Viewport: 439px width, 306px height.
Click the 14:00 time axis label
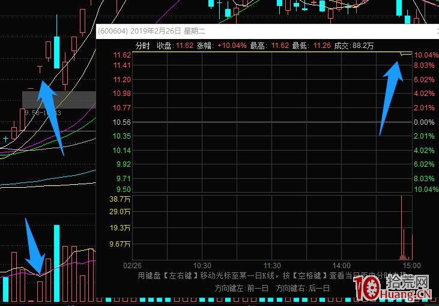342,265
